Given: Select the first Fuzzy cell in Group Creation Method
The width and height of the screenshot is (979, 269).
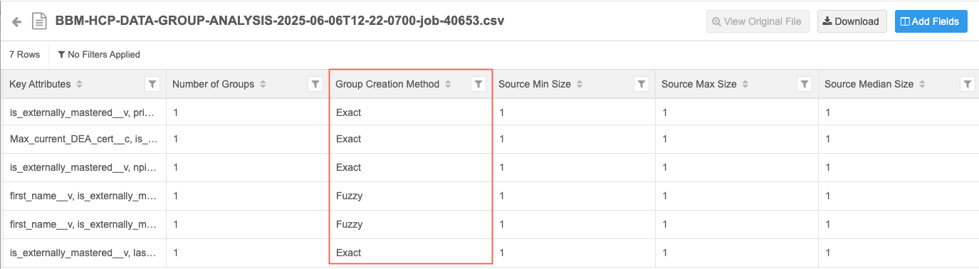Looking at the screenshot, I should click(x=349, y=196).
